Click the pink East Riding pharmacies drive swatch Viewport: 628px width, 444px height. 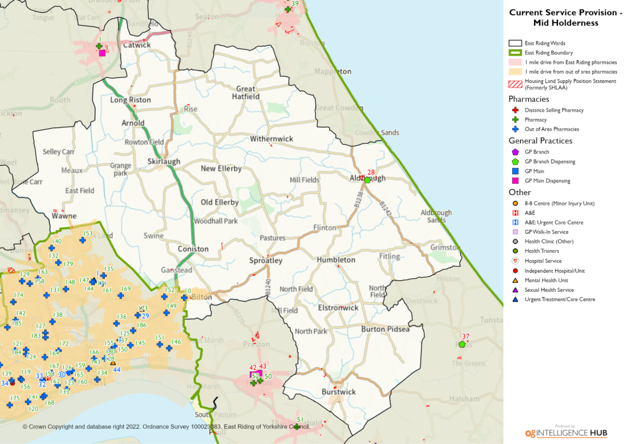[x=515, y=63]
